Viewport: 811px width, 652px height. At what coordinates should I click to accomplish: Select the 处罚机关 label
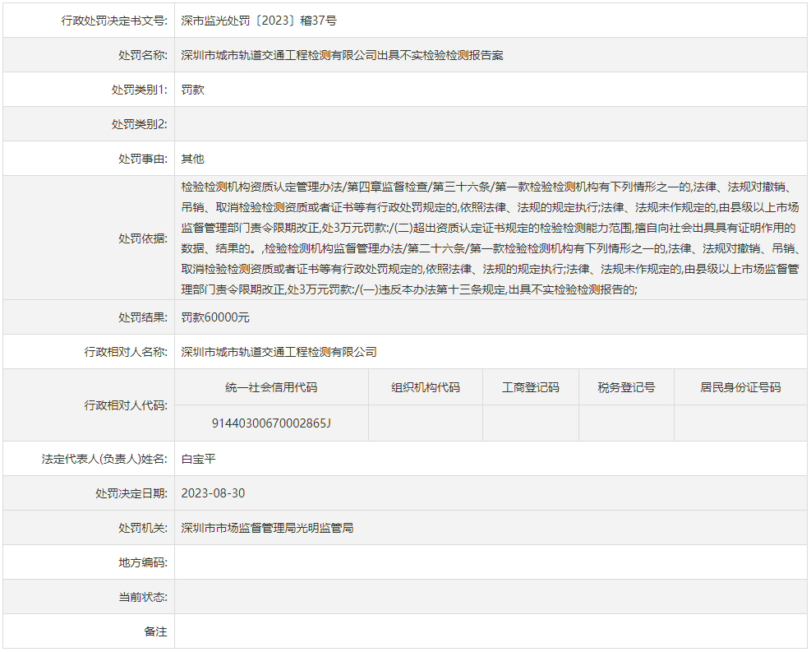142,528
